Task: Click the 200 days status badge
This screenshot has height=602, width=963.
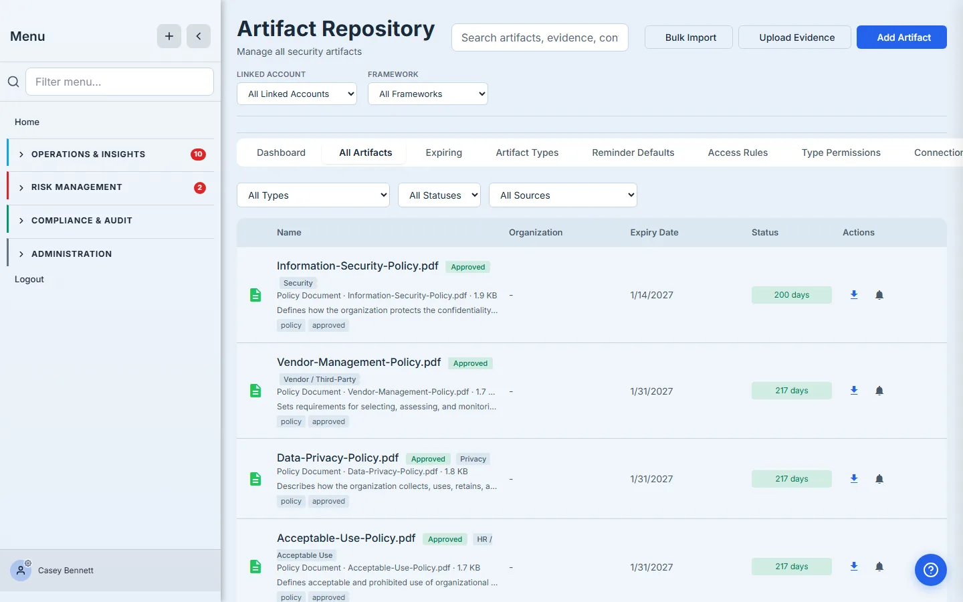Action: 792,295
